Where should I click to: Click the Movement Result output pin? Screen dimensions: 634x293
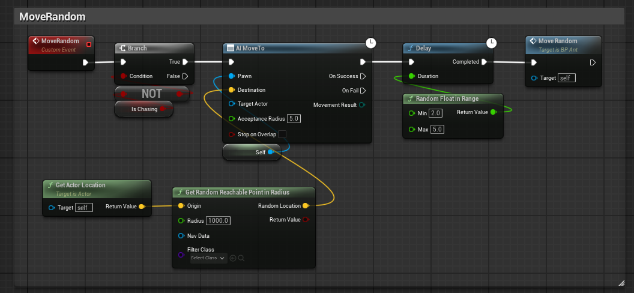pos(362,105)
